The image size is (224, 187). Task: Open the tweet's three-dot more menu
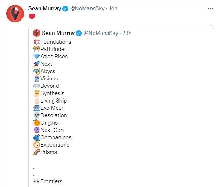(x=210, y=8)
